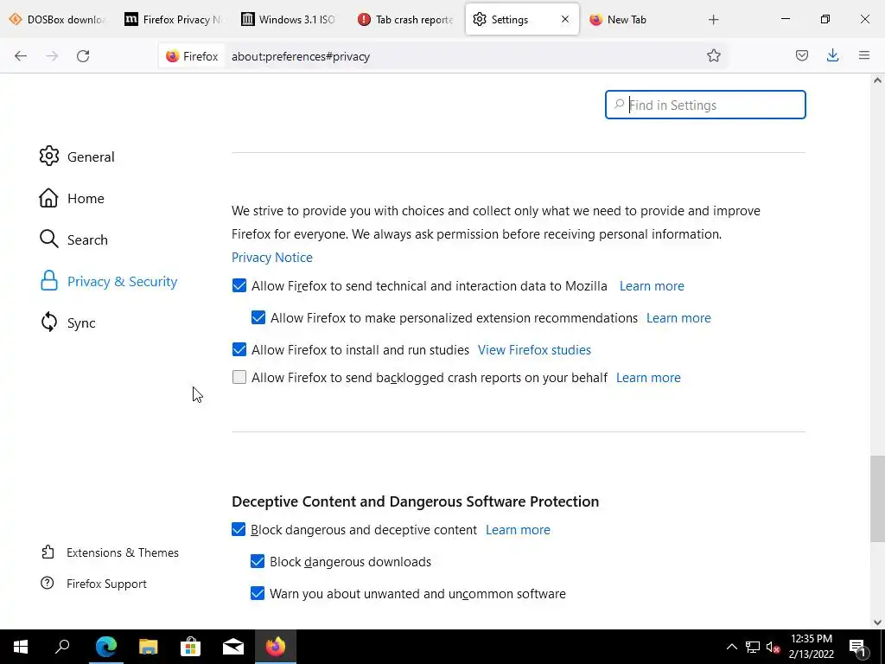This screenshot has height=664, width=885.
Task: Uncheck personalized extension recommendations
Action: click(x=258, y=317)
